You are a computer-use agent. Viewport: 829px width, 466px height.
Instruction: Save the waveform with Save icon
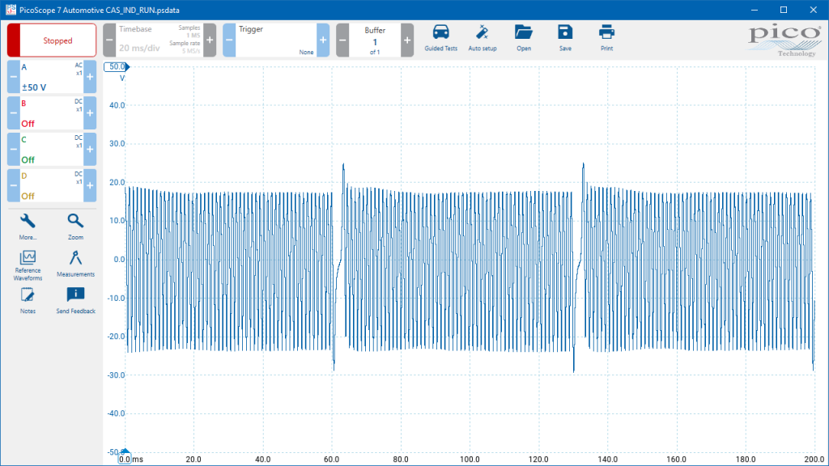pos(565,39)
